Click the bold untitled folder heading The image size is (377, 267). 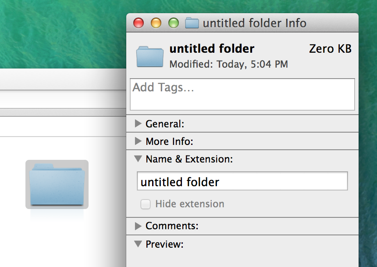[212, 49]
